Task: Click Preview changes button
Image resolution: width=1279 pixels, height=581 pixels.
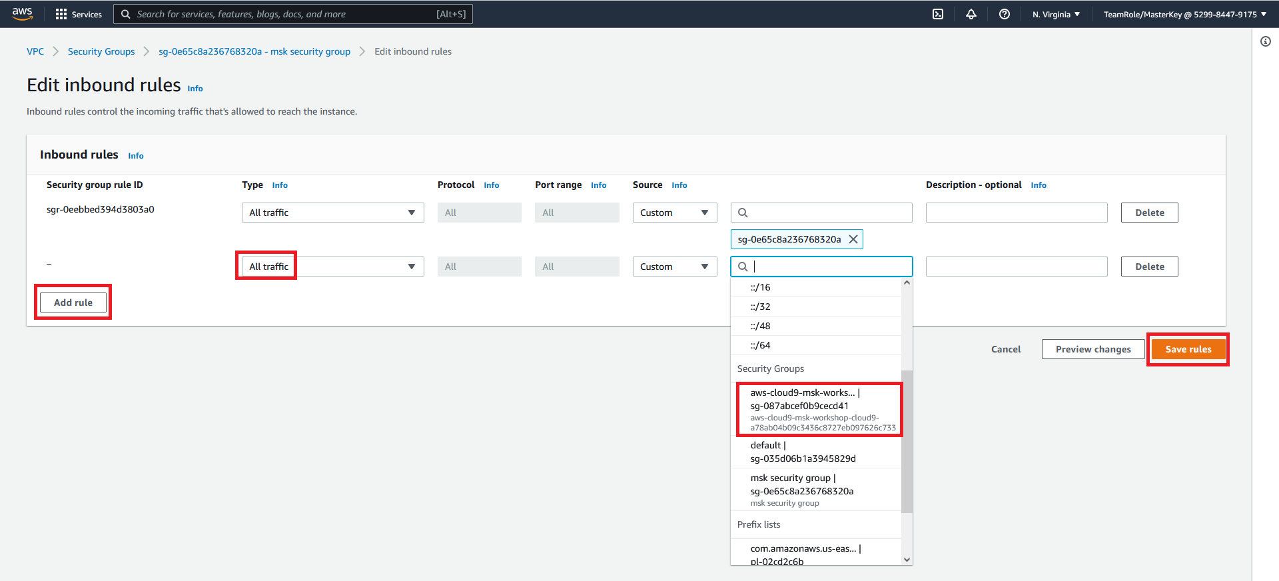Action: click(1093, 349)
